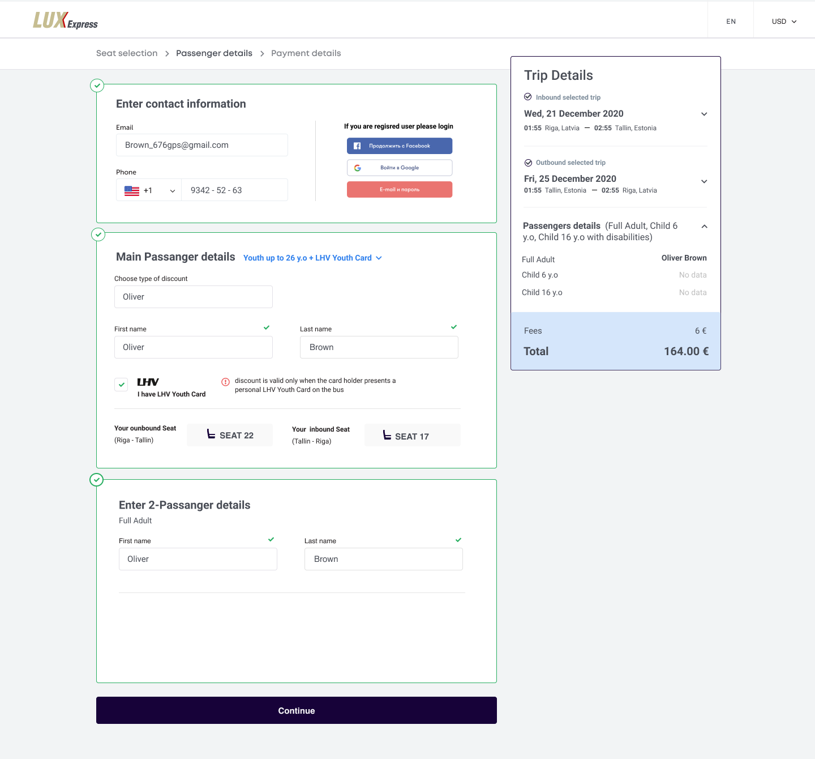Click the LHV logo
Screen dimensions: 815x759
148,382
